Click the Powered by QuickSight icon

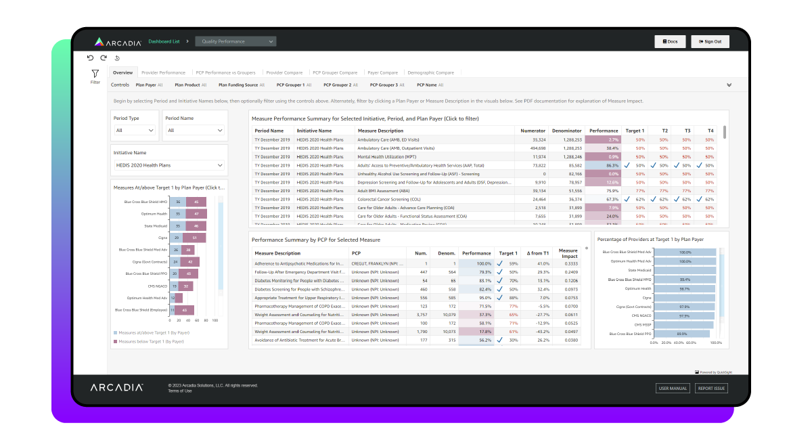697,372
